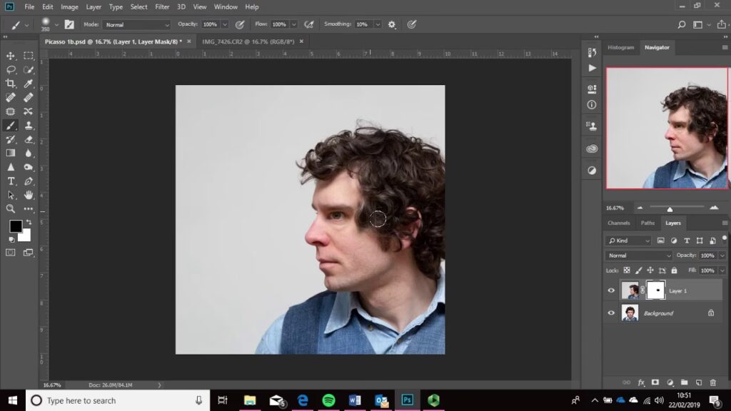
Task: Select the Crop tool
Action: (11, 83)
